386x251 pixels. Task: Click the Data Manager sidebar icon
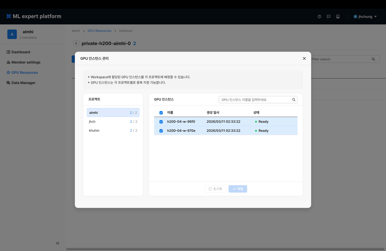pos(9,83)
